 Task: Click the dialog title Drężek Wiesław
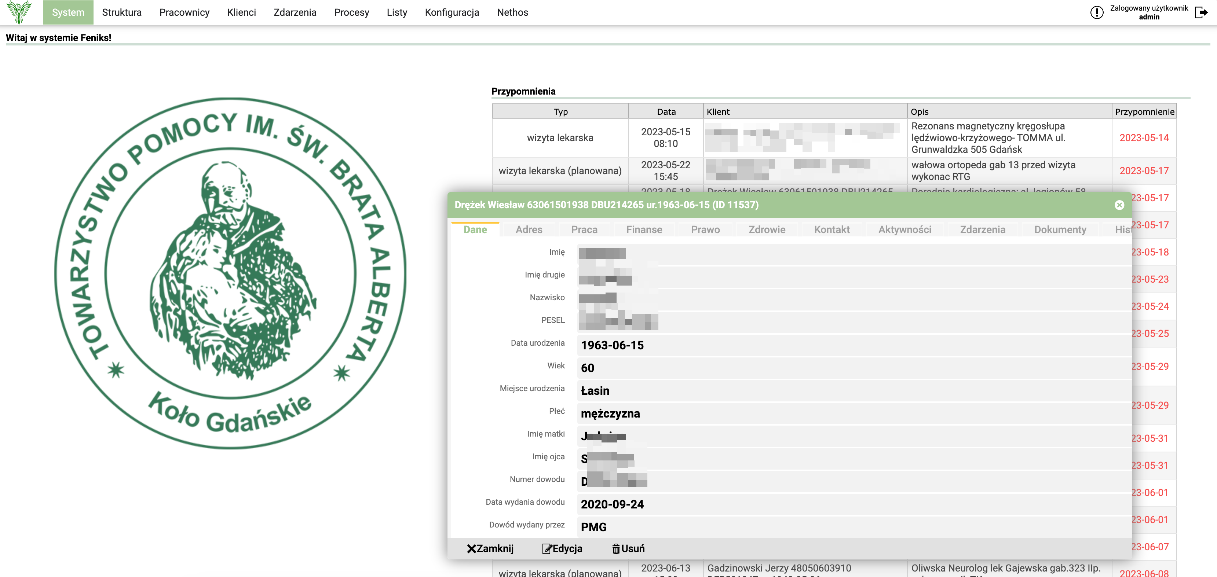(x=606, y=205)
